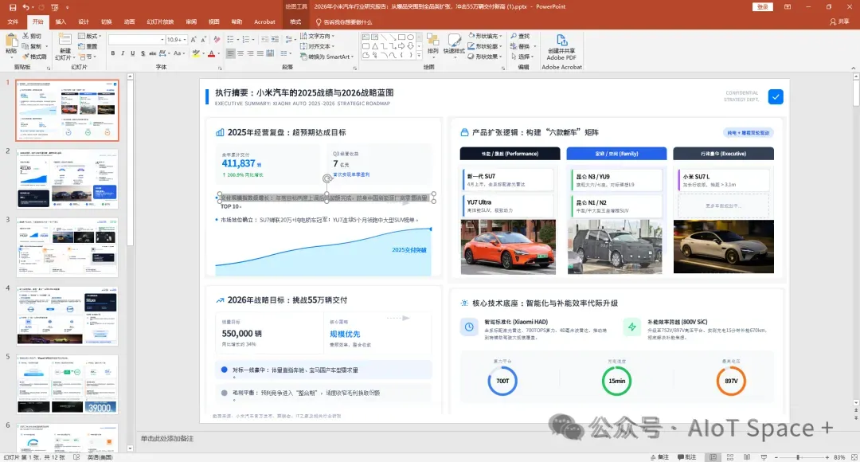Apply yellow text highlight color
This screenshot has height=462, width=860.
(x=196, y=53)
